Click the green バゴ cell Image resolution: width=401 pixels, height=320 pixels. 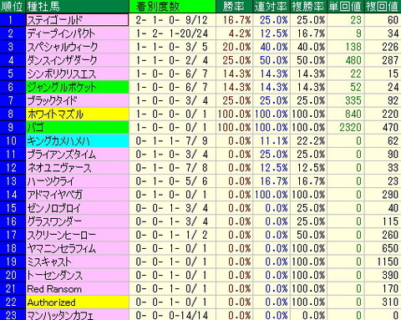pyautogui.click(x=78, y=127)
